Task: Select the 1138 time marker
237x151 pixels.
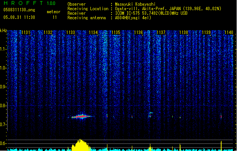Action: (x=183, y=32)
